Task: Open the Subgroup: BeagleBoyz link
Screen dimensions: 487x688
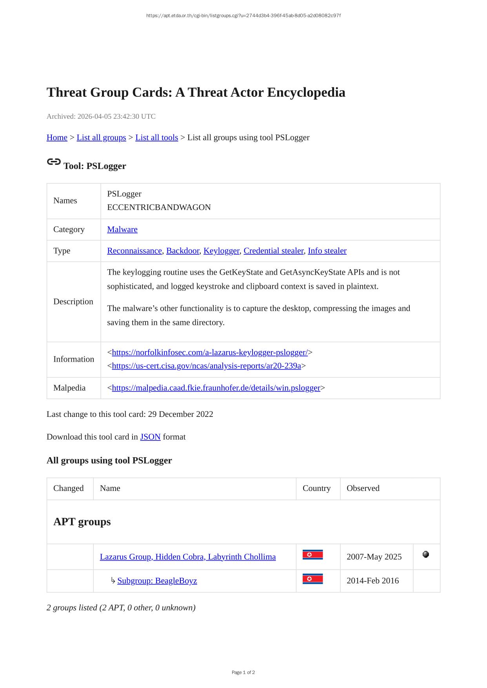Action: (x=157, y=581)
